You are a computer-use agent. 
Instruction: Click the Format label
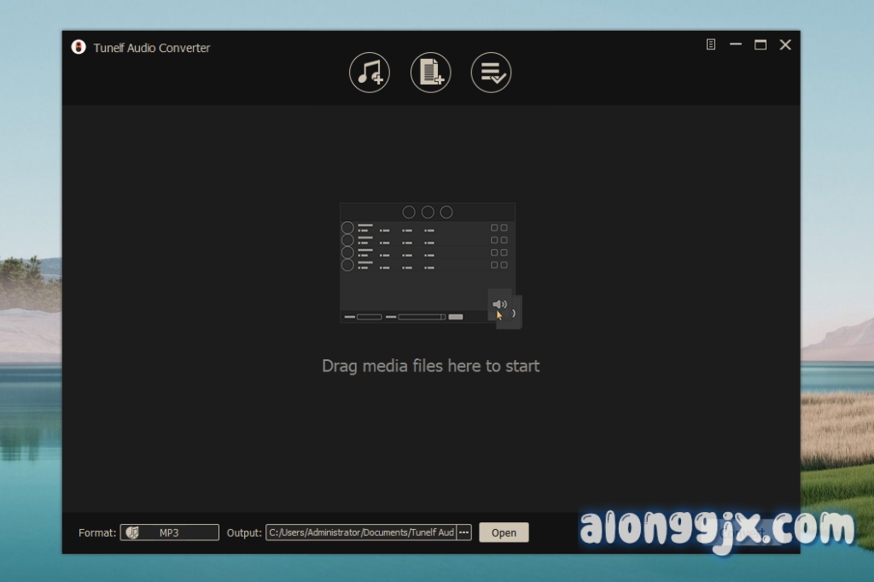pyautogui.click(x=97, y=533)
